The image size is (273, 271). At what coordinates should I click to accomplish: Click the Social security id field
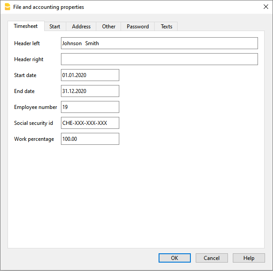(90, 123)
